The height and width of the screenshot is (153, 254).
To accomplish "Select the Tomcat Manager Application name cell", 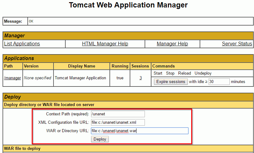I will pos(81,78).
